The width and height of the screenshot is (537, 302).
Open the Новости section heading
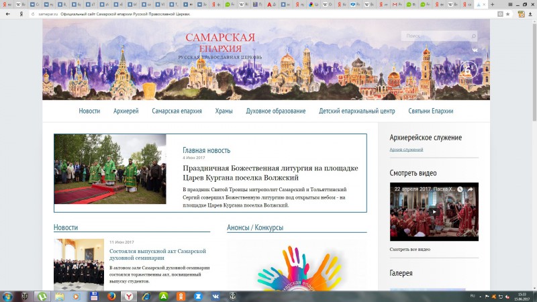pos(66,228)
